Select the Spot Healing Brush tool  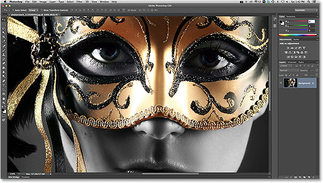[4, 45]
